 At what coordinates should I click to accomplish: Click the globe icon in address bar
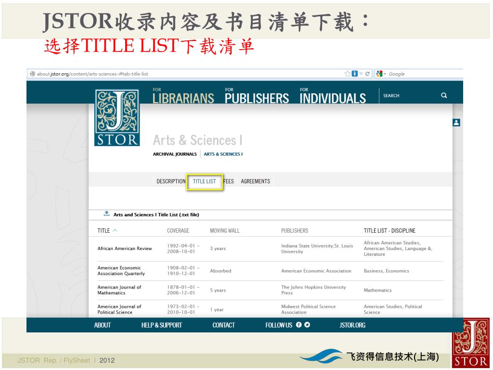tap(32, 74)
